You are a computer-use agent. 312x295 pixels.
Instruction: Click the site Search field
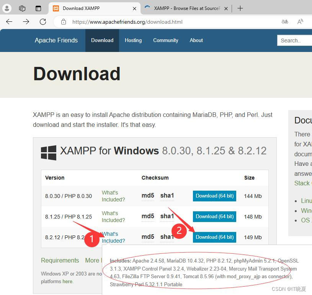pos(294,41)
